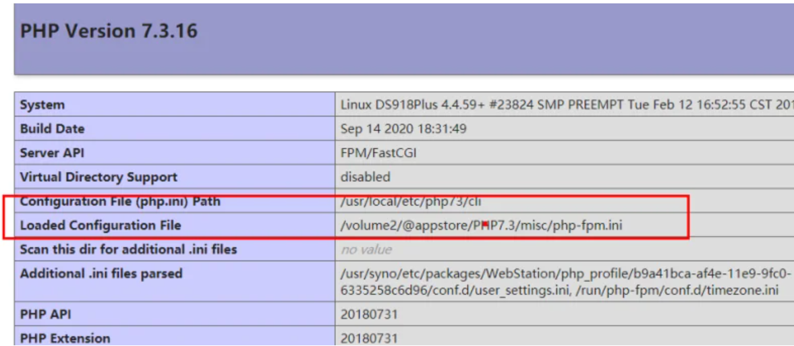The image size is (794, 346).
Task: Select the Sep 14 2020 build date value
Action: click(403, 129)
